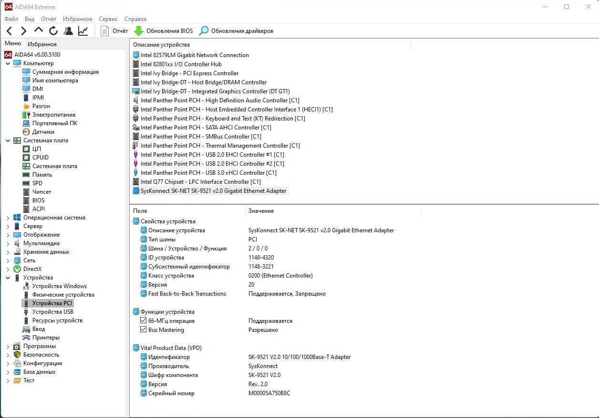Image resolution: width=599 pixels, height=418 pixels.
Task: Open the Отчёт menu in menu bar
Action: (x=49, y=19)
